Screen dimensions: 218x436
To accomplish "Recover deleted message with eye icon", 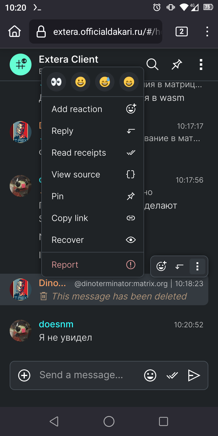I will click(93, 240).
